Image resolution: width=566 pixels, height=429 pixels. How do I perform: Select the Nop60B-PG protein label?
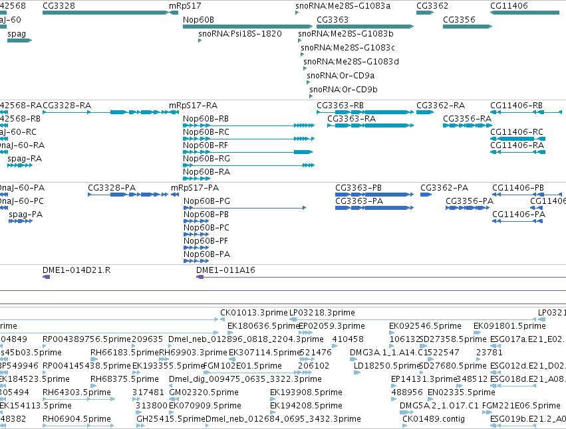(206, 201)
